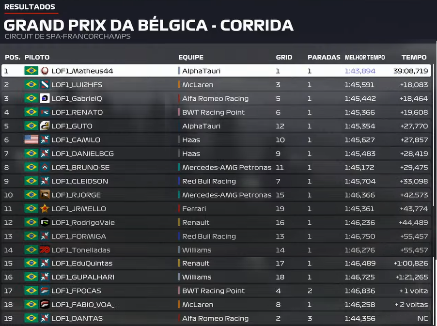Click the driver name LOF1_DANTAS

pyautogui.click(x=77, y=318)
